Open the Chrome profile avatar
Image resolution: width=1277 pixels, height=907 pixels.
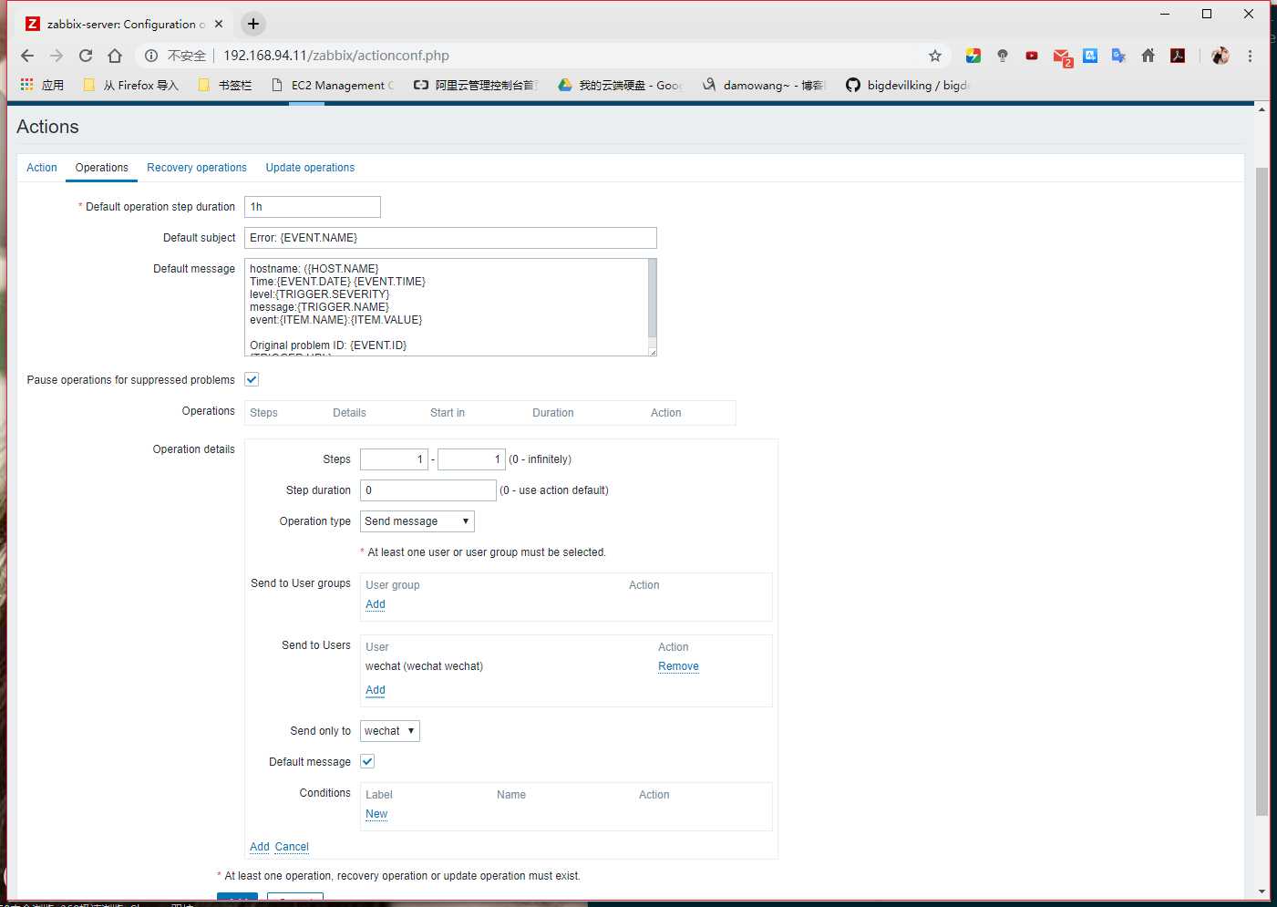tap(1220, 56)
